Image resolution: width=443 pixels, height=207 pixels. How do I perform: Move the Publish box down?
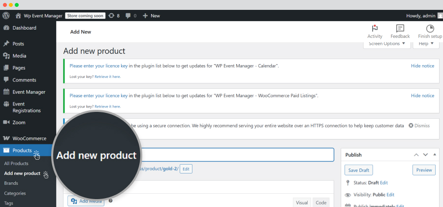[x=425, y=155]
